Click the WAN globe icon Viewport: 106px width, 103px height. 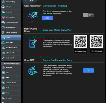3,78
